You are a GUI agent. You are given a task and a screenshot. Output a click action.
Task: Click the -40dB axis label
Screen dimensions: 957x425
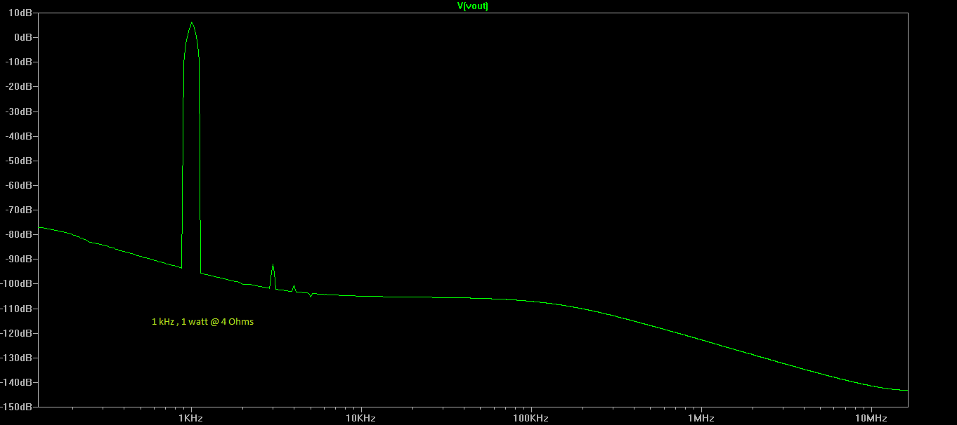(20, 136)
